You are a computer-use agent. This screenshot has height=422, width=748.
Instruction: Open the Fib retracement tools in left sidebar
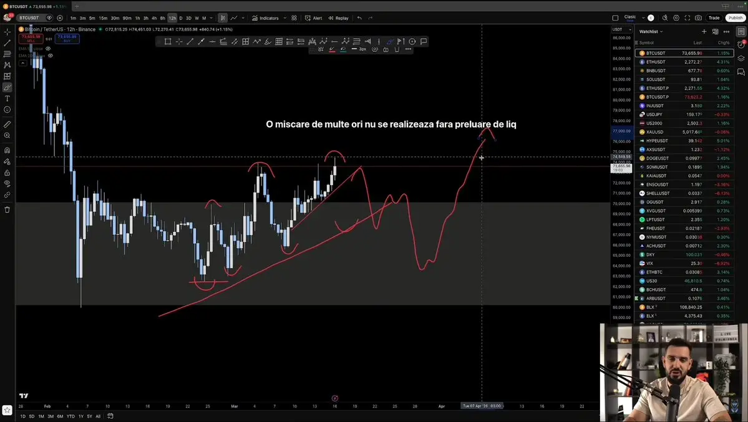point(7,54)
